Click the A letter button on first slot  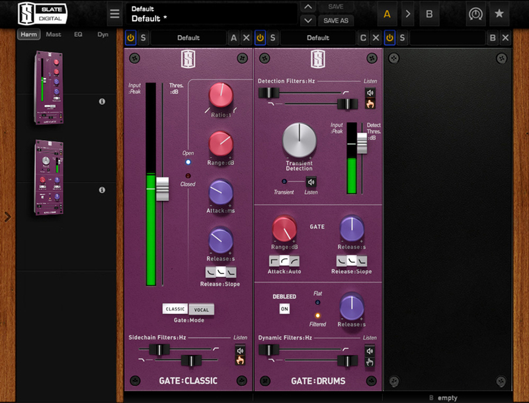point(233,38)
